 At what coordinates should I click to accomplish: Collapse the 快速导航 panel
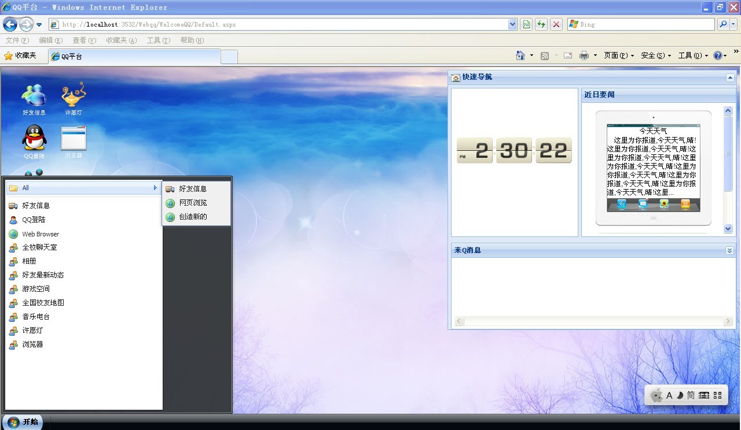pos(730,77)
